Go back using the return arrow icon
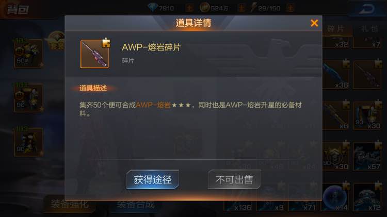Viewport: 387px width, 217px height. [367, 9]
